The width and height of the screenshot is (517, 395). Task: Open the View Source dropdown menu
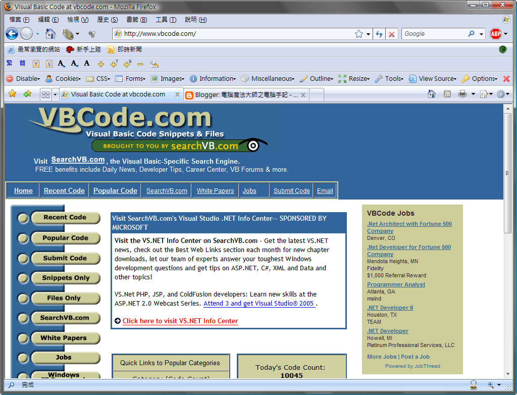point(433,78)
